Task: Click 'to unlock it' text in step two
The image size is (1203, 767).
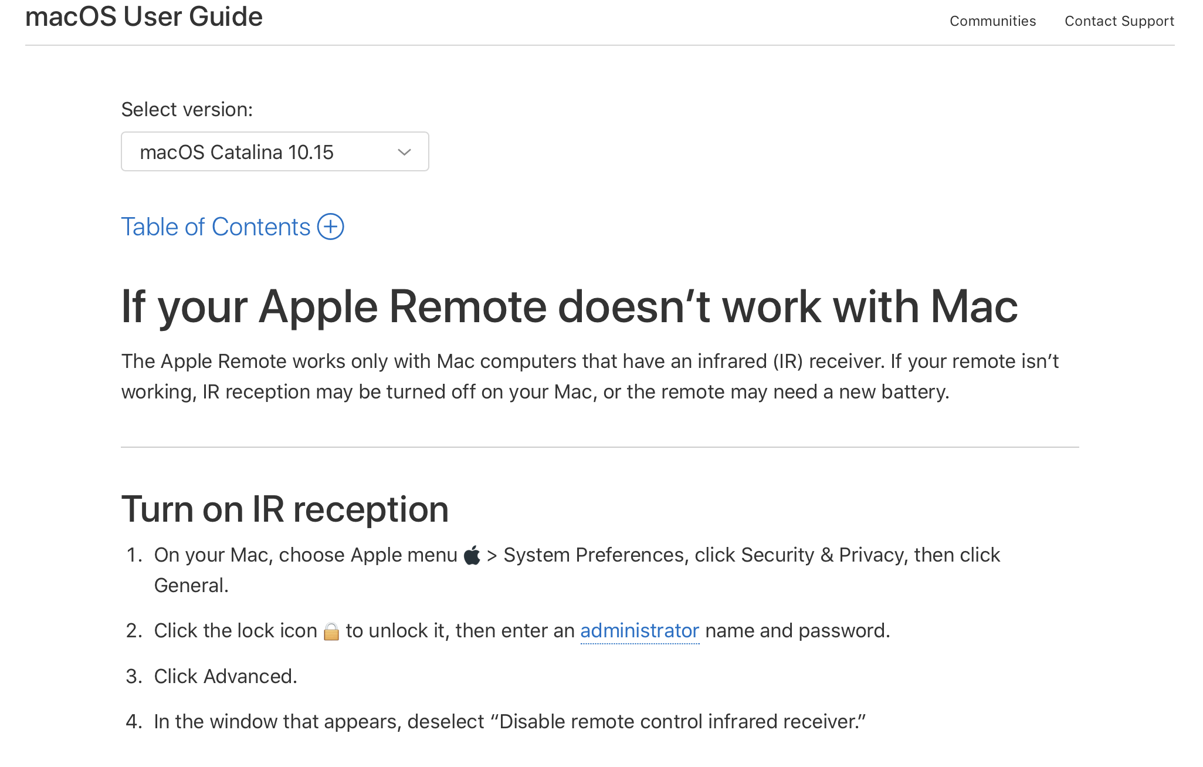Action: click(397, 631)
